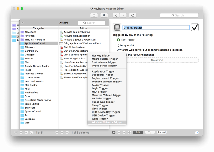Select USB Device Key Trigger
214x152 pixels.
[x=107, y=112]
